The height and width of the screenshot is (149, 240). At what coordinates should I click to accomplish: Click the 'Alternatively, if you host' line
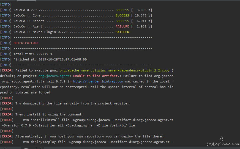tap(89, 136)
